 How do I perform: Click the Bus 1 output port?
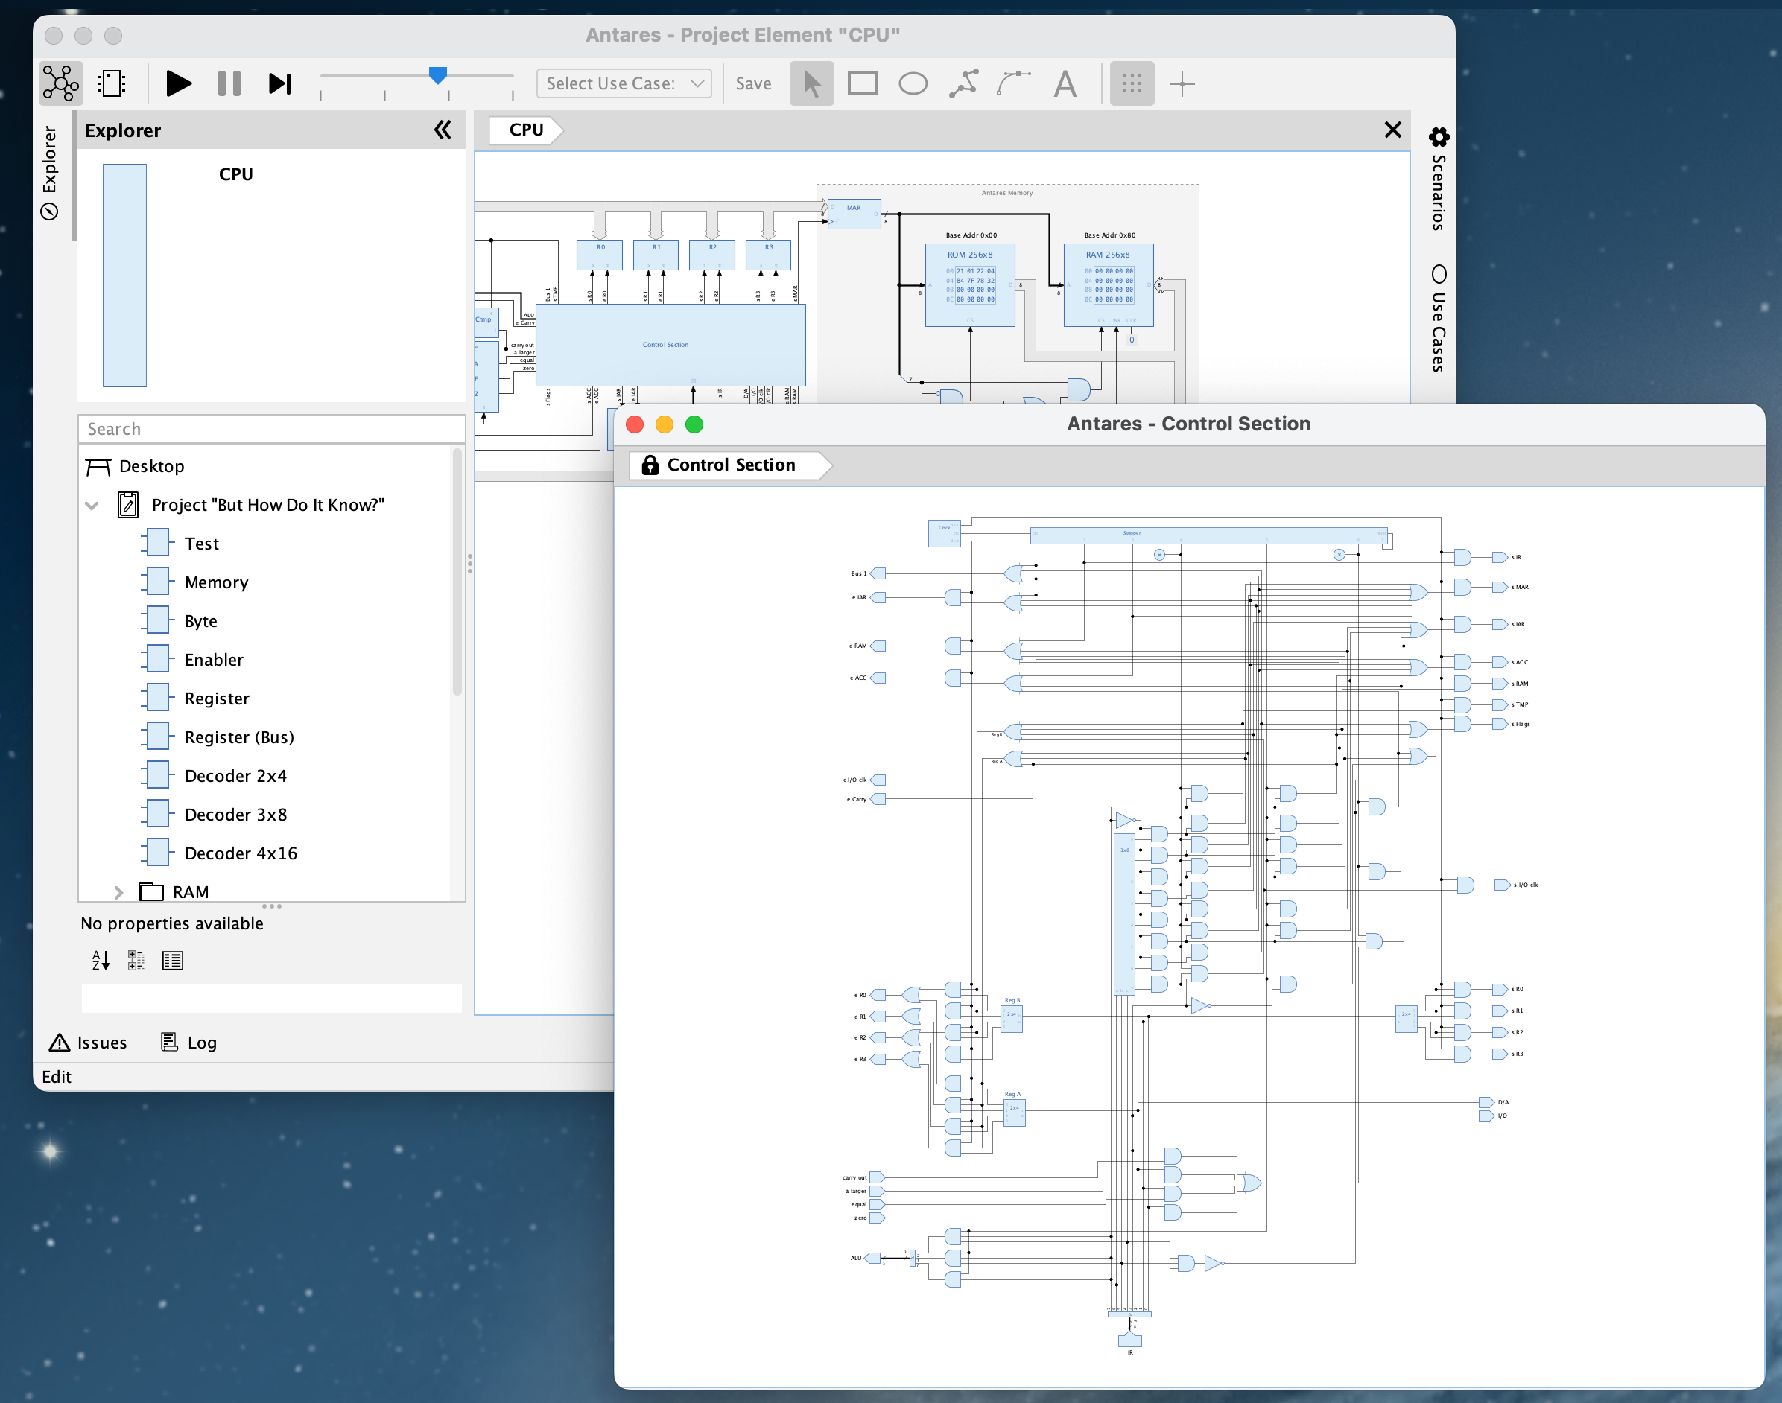[878, 573]
